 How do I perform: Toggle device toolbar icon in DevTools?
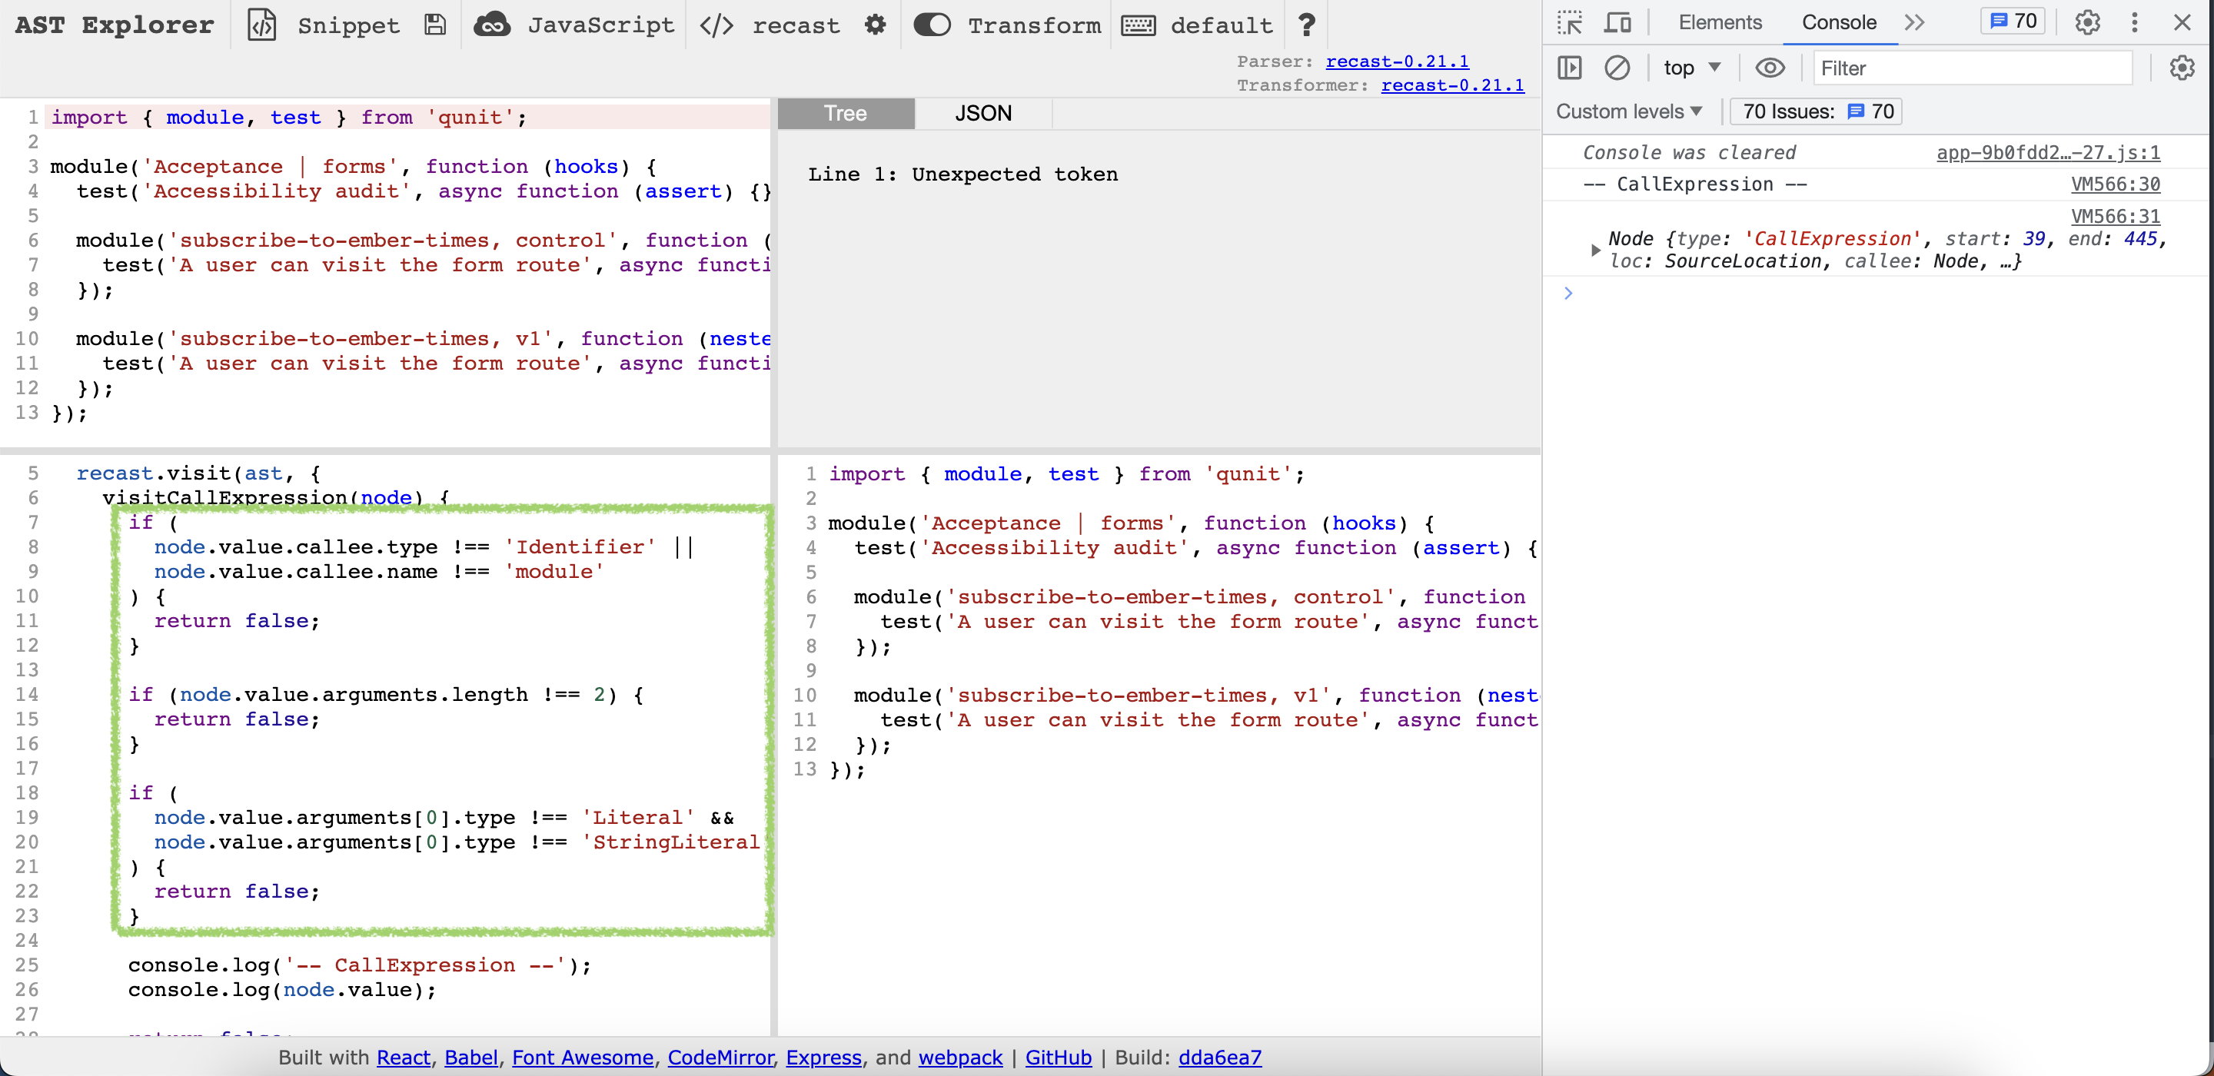coord(1617,22)
